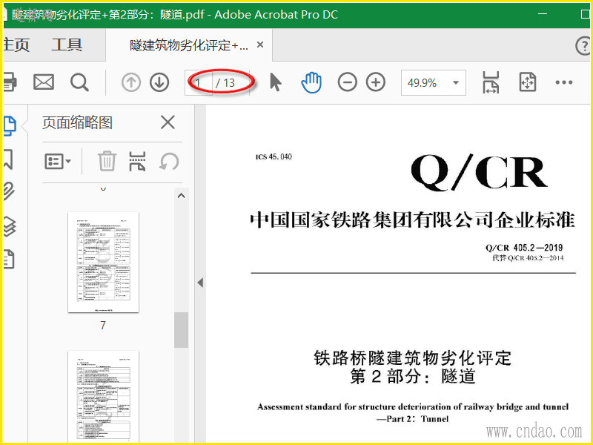Activate the hand pan tool
Viewport: 593px width, 445px height.
(x=311, y=82)
